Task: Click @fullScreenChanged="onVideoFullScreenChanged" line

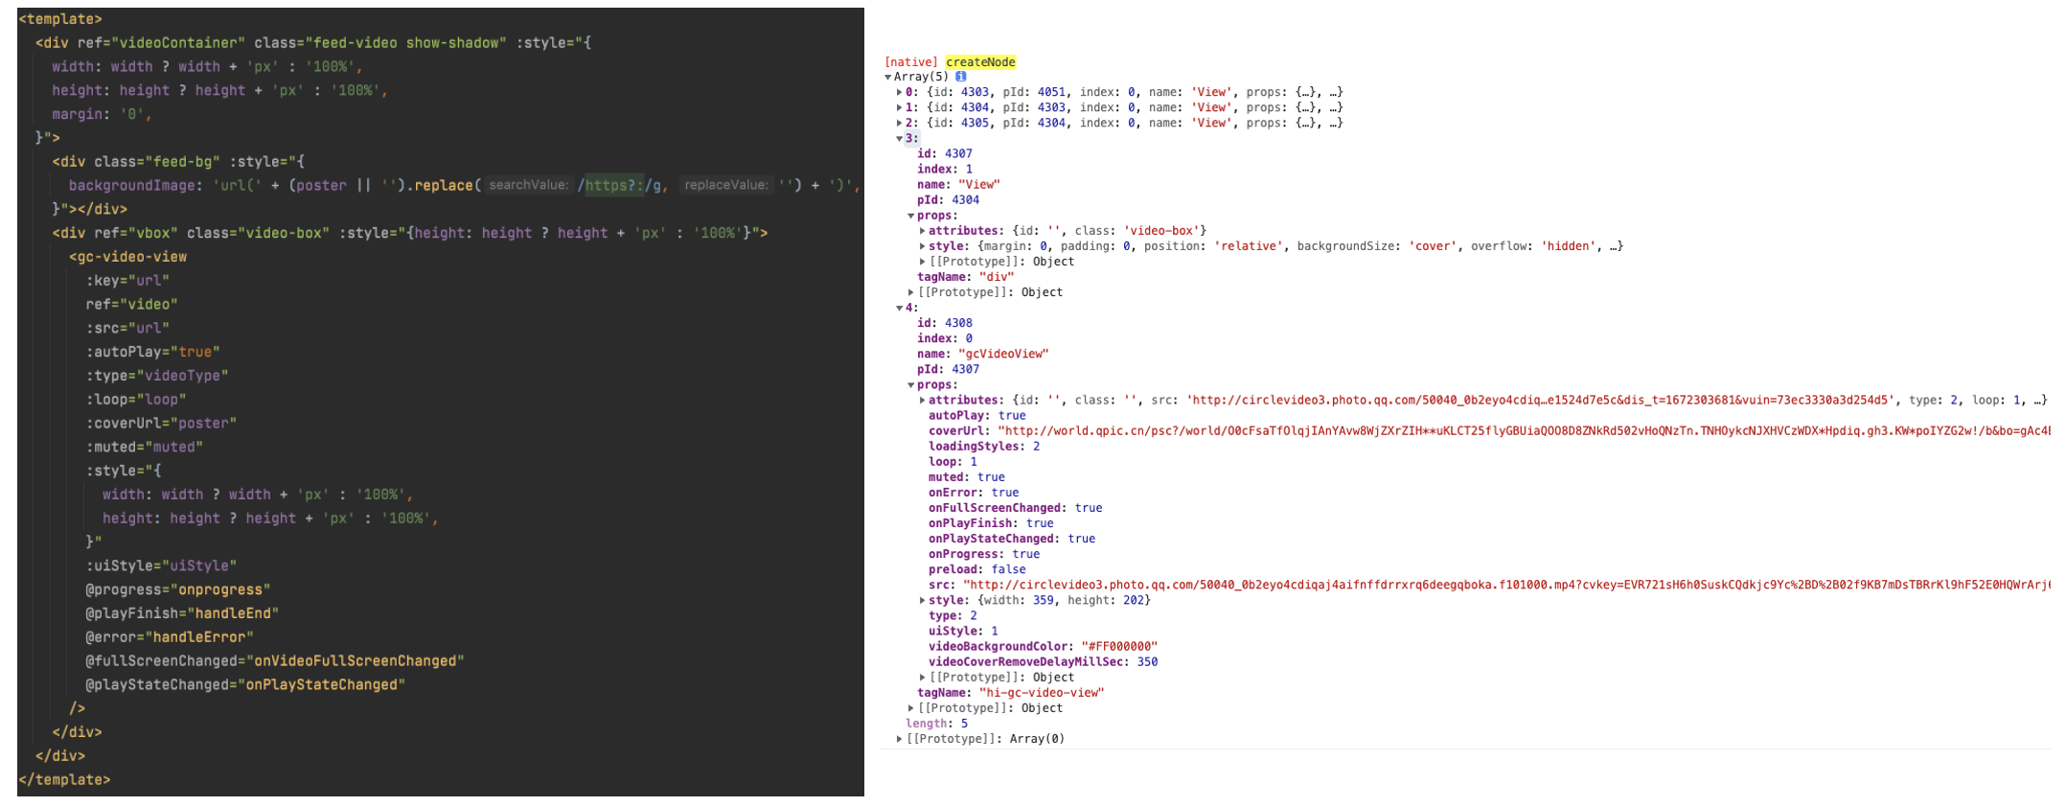Action: 275,661
